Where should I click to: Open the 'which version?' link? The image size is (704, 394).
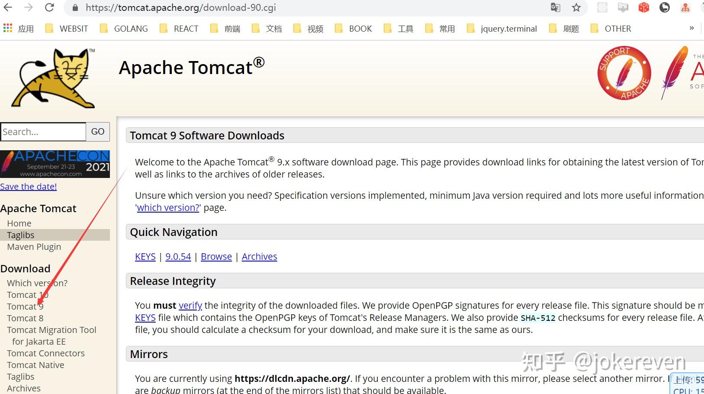coord(168,208)
